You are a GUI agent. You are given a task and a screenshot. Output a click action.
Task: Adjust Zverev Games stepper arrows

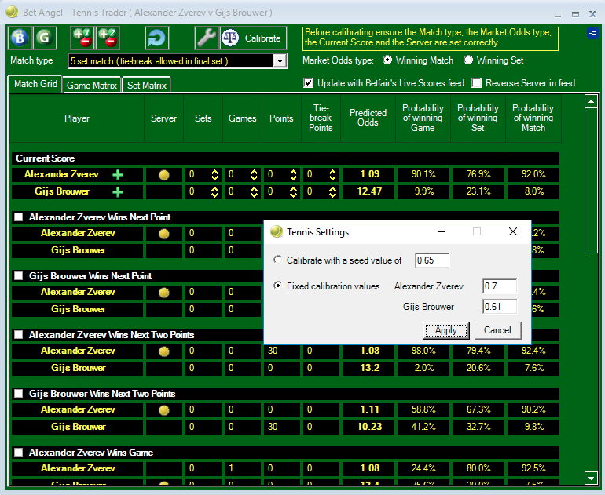[254, 175]
